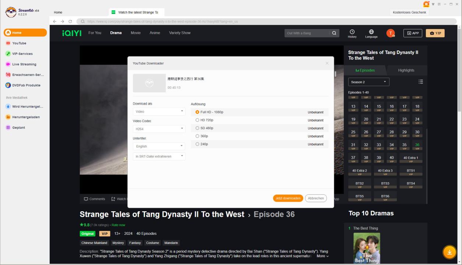Reload the current page
Viewport: 462px width, 265px height.
tap(70, 21)
